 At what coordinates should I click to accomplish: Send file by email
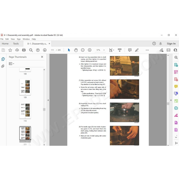tap(168, 50)
